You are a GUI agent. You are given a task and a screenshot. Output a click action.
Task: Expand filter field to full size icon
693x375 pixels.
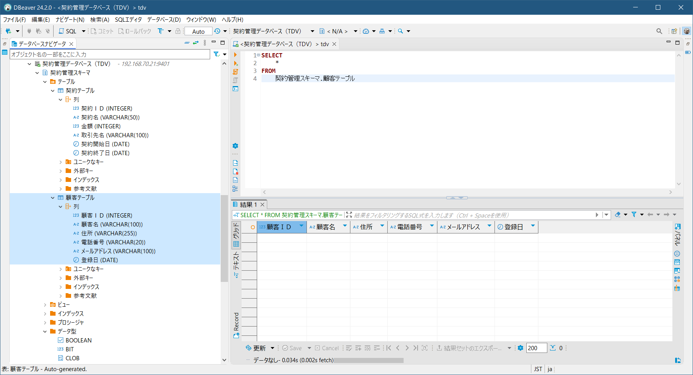pos(349,215)
